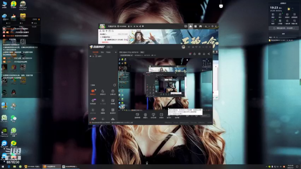The height and width of the screenshot is (169, 301).
Task: Expand the free mode dropdown in the YY channel panel
Action: [x=103, y=34]
